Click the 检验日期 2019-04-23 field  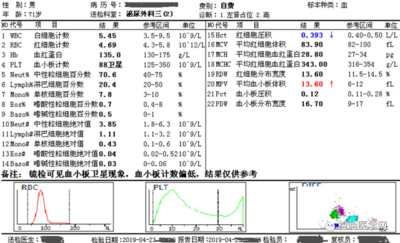tap(133, 239)
